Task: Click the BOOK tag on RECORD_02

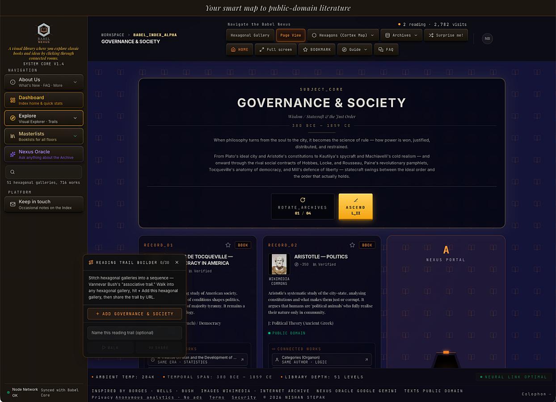Action: 367,245
